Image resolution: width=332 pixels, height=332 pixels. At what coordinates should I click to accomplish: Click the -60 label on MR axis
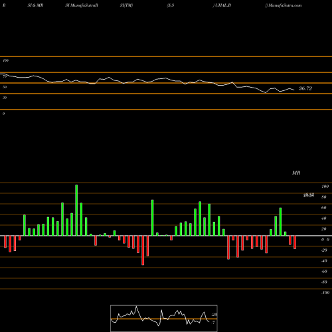point(324,272)
